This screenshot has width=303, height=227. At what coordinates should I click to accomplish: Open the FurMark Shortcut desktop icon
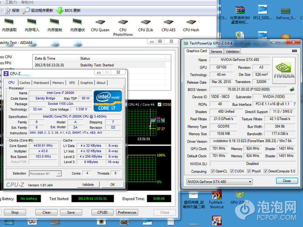[217, 199]
